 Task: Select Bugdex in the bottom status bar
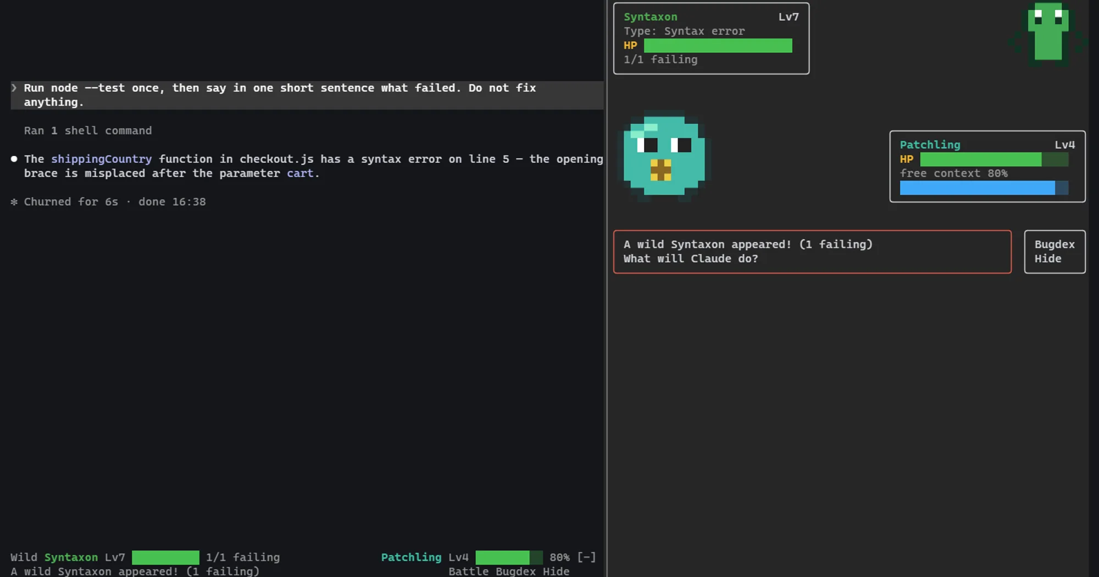pyautogui.click(x=515, y=572)
